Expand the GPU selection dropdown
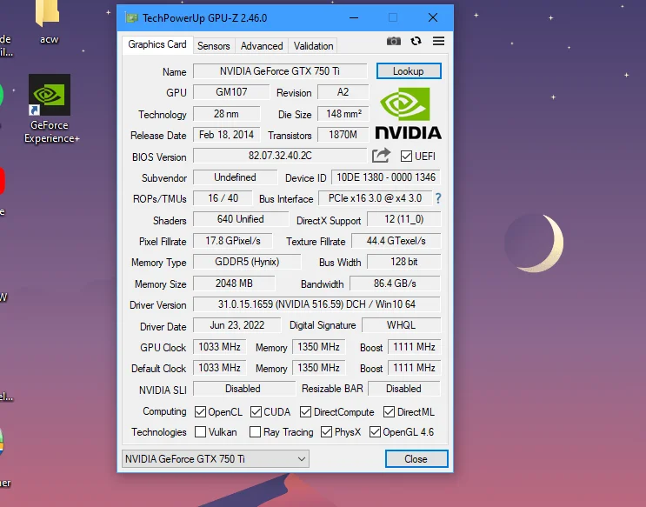This screenshot has width=646, height=507. (216, 459)
